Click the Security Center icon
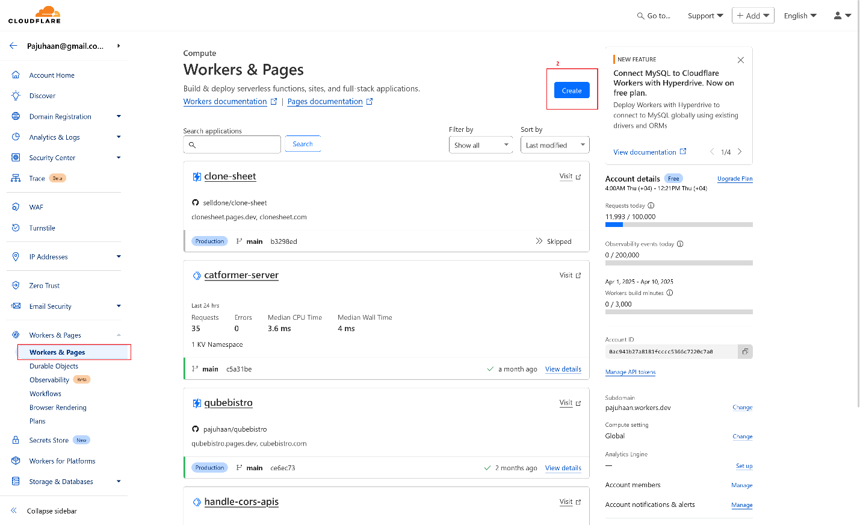 tap(16, 158)
